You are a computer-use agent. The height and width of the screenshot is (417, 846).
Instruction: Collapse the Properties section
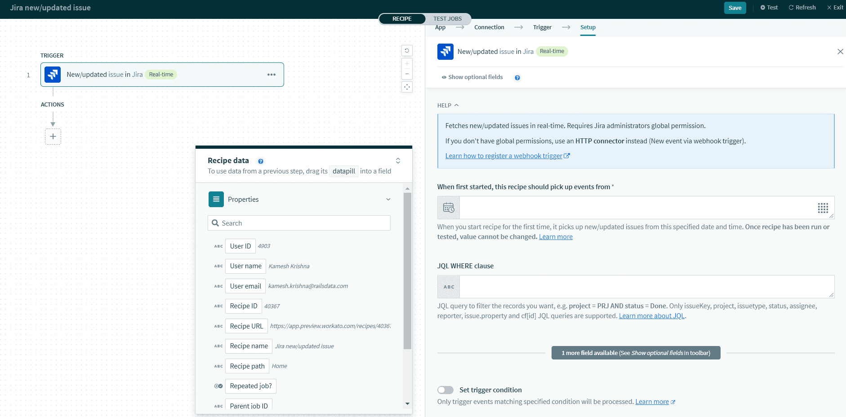tap(388, 200)
